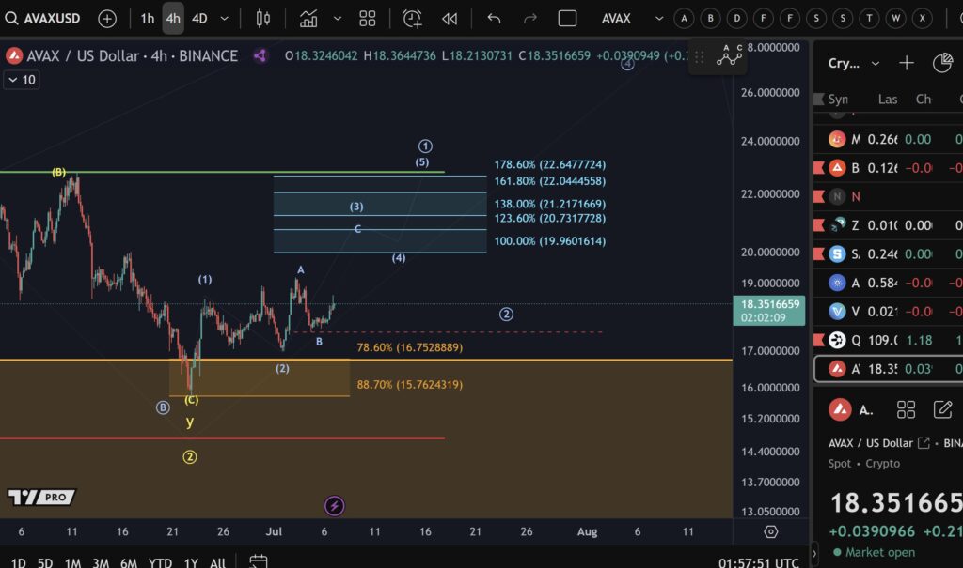Open the layout grid templates icon
The width and height of the screenshot is (963, 568).
pyautogui.click(x=368, y=19)
